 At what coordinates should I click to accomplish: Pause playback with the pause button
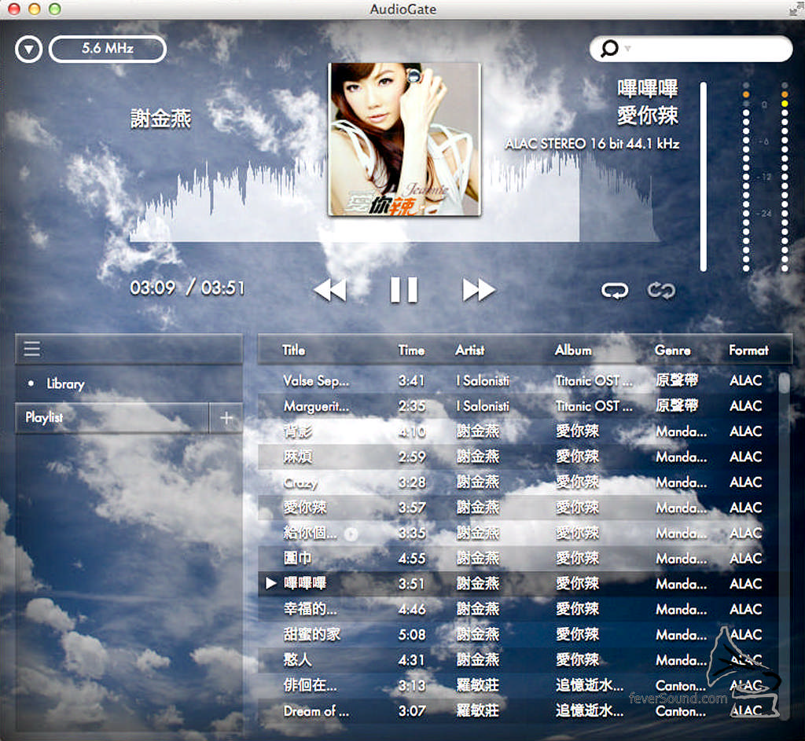click(404, 291)
